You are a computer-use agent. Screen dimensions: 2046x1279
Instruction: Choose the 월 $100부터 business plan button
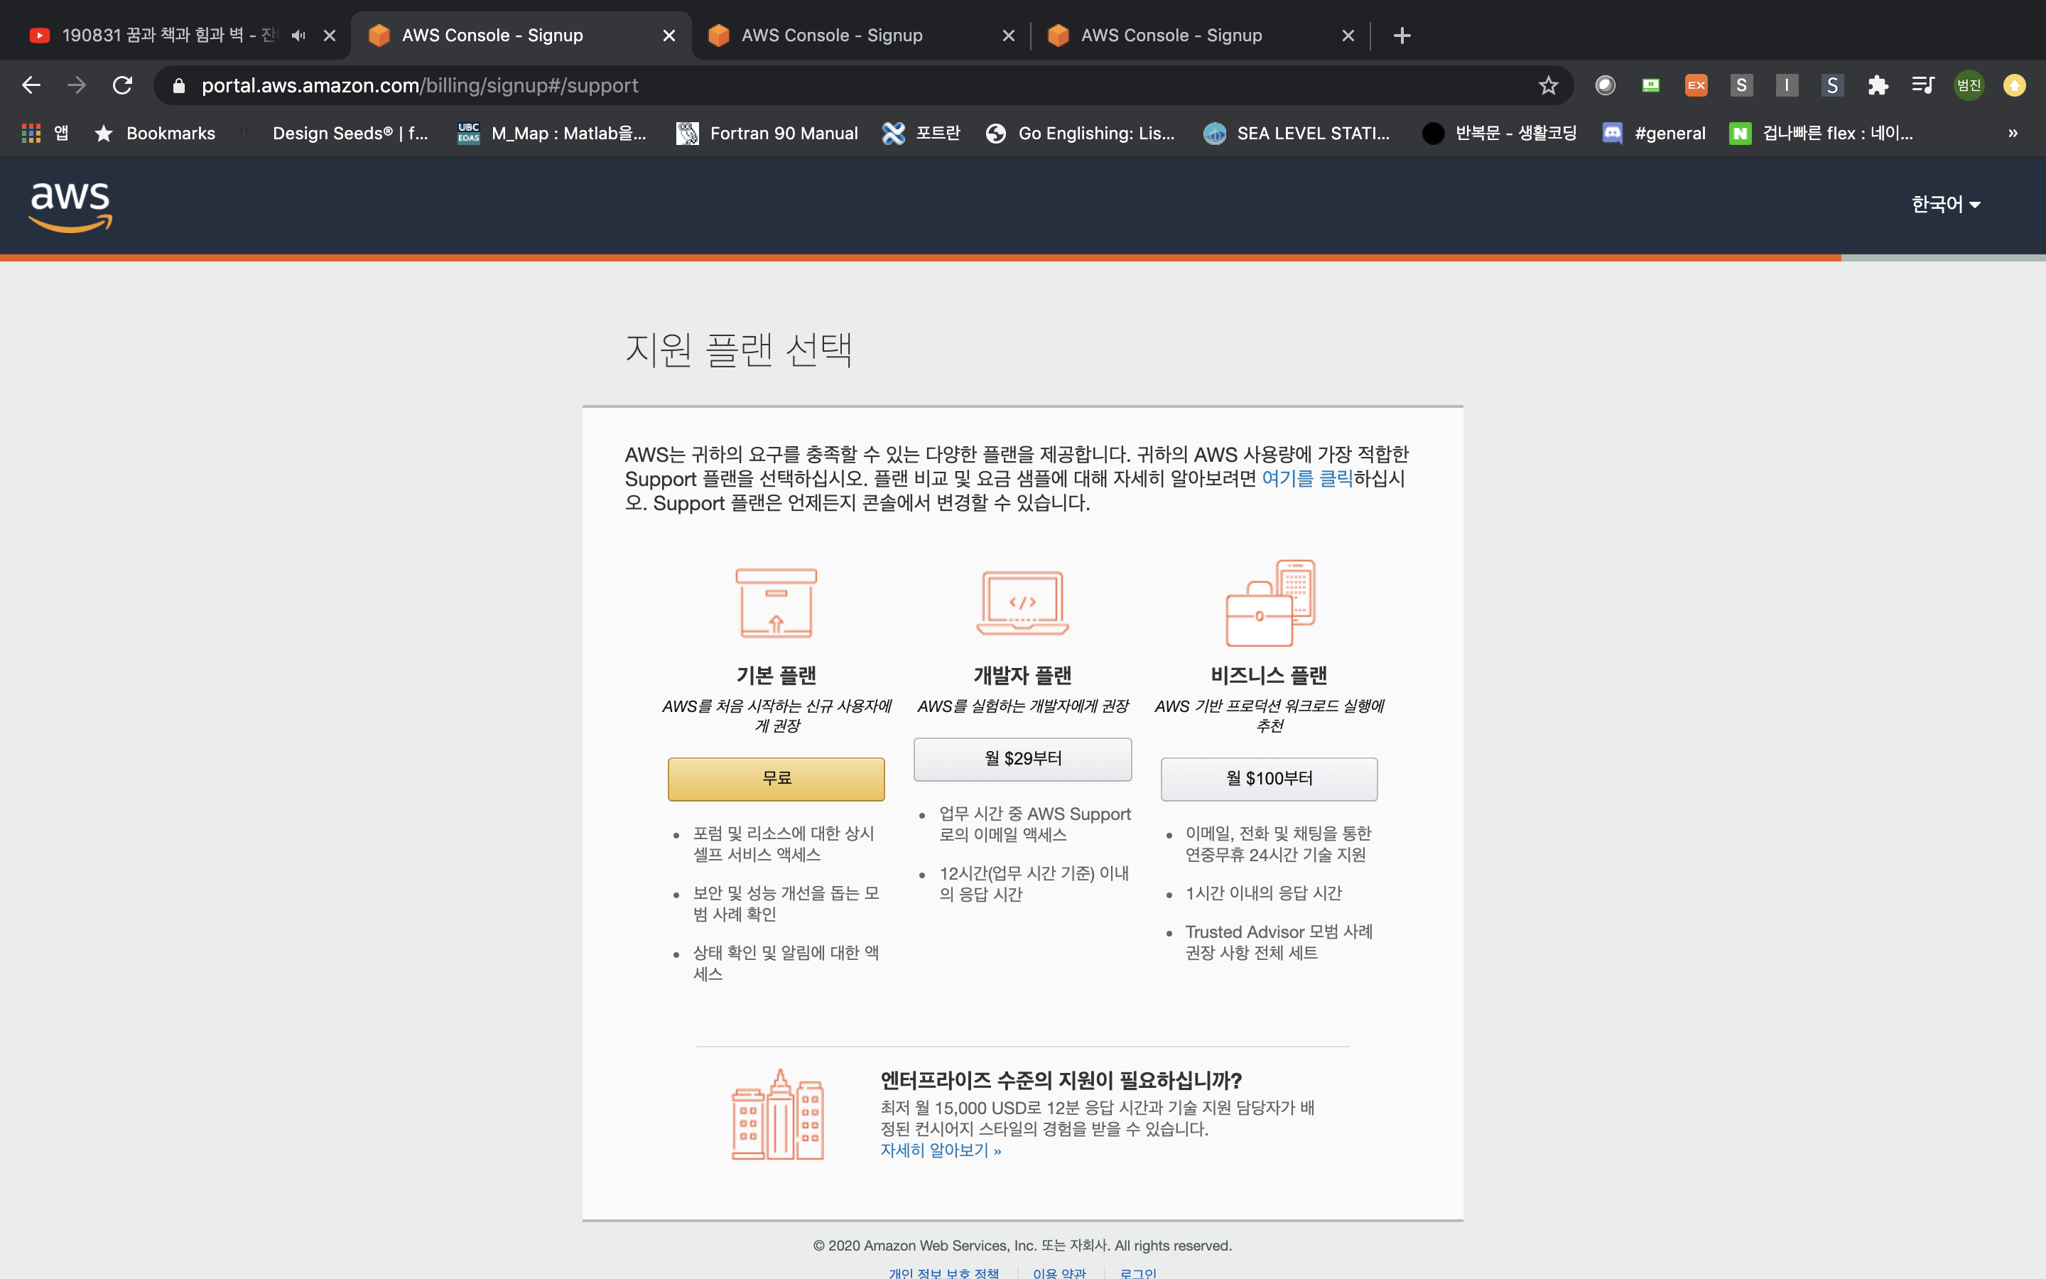[x=1268, y=778]
